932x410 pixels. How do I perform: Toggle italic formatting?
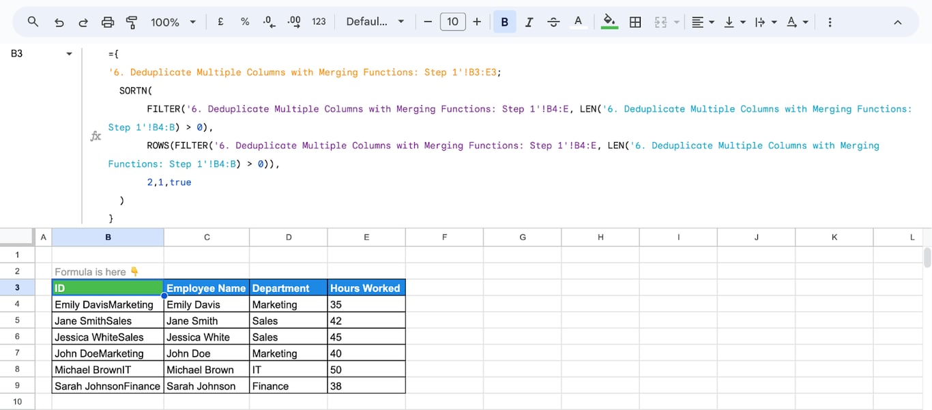[529, 22]
